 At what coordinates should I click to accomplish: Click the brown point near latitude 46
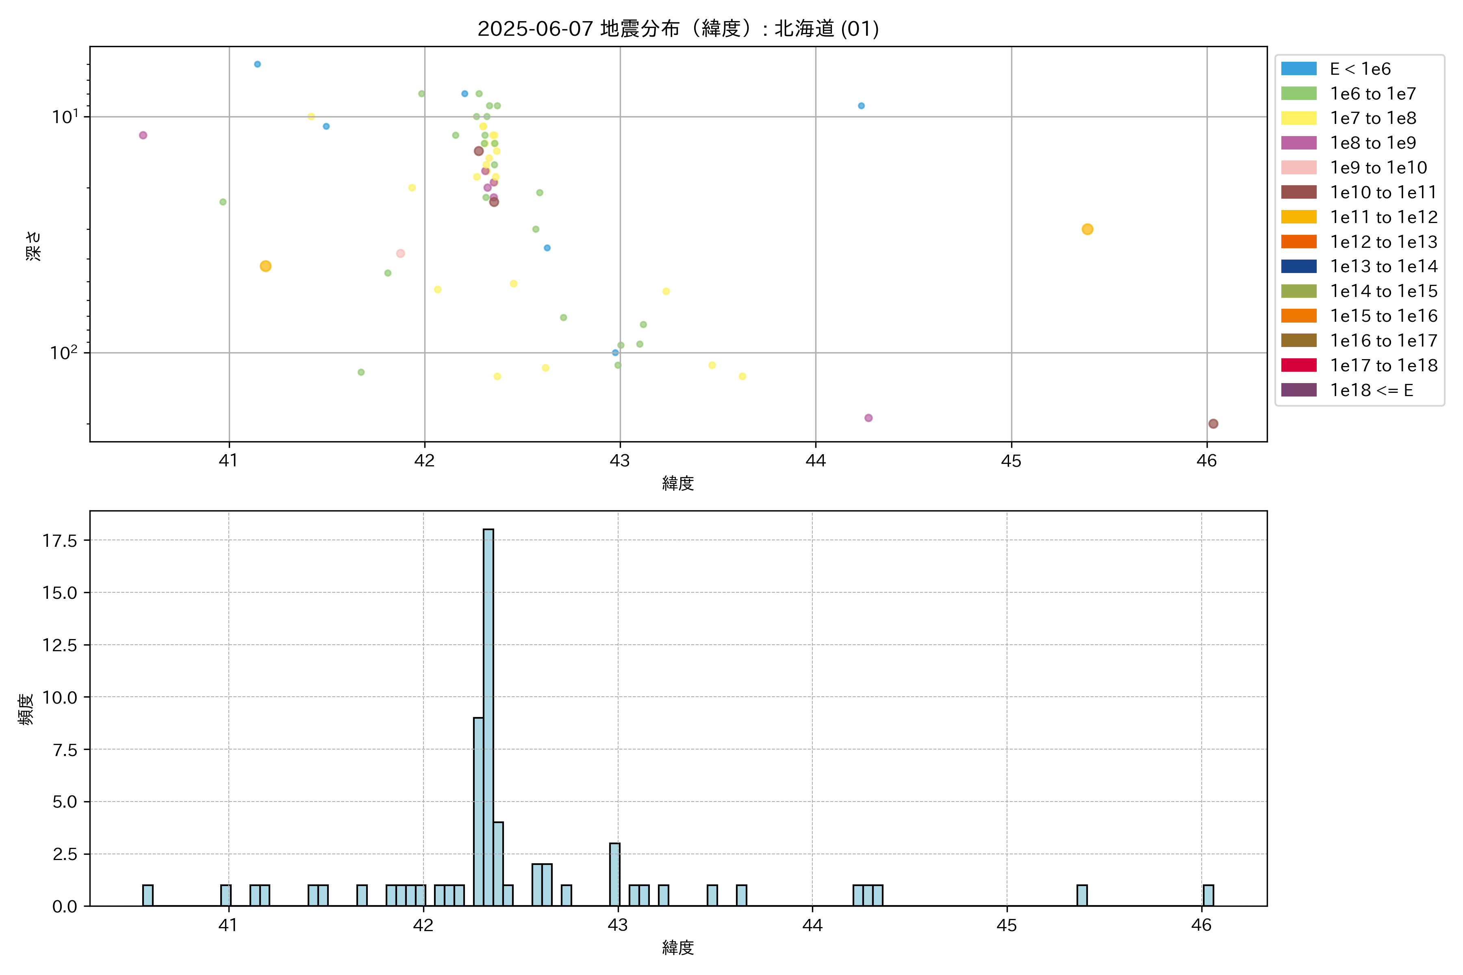tap(1213, 424)
